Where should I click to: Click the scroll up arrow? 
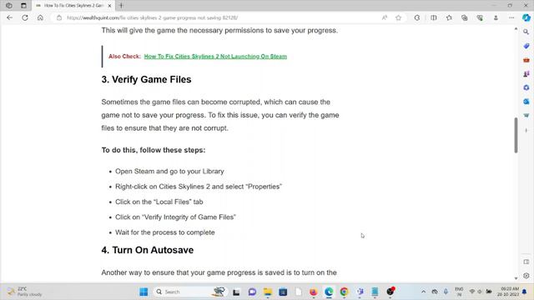(516, 29)
